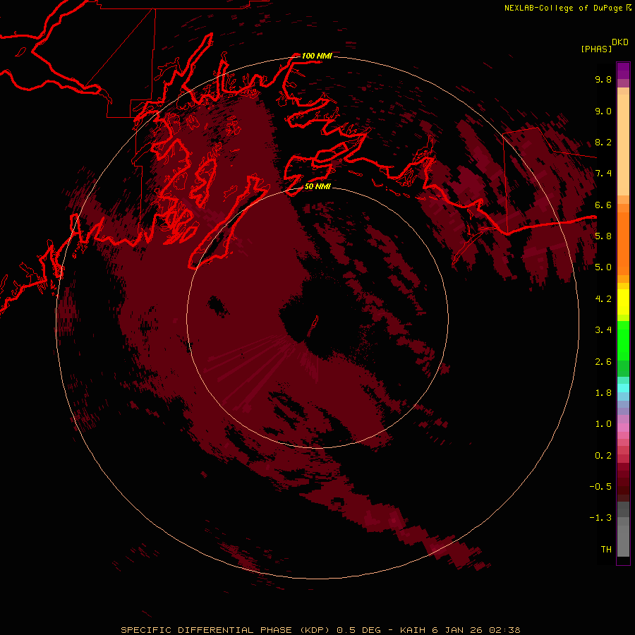The image size is (635, 635).
Task: Click the 8.2 colorbar value label
Action: 603,142
